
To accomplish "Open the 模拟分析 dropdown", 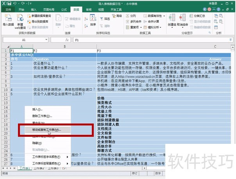I will pyautogui.click(x=161, y=27).
